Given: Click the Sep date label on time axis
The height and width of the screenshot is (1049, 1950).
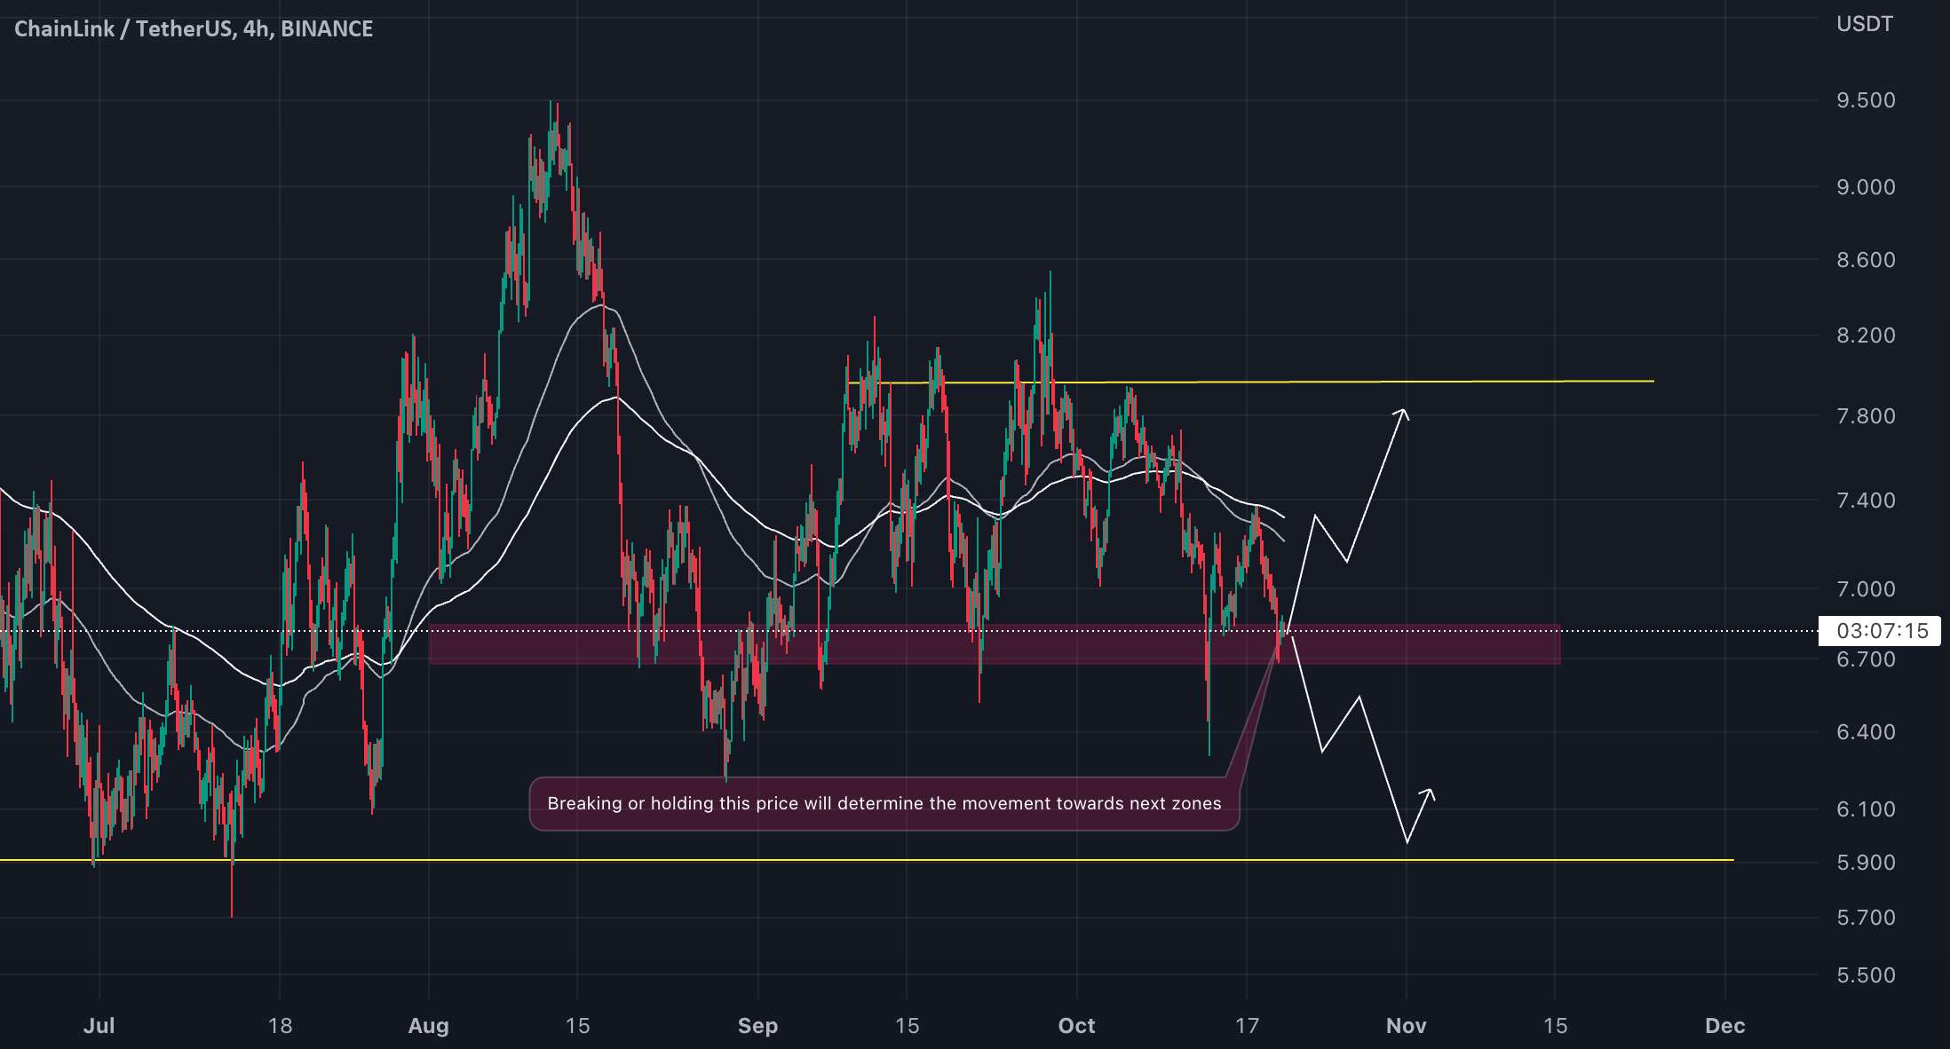Looking at the screenshot, I should pyautogui.click(x=757, y=1026).
